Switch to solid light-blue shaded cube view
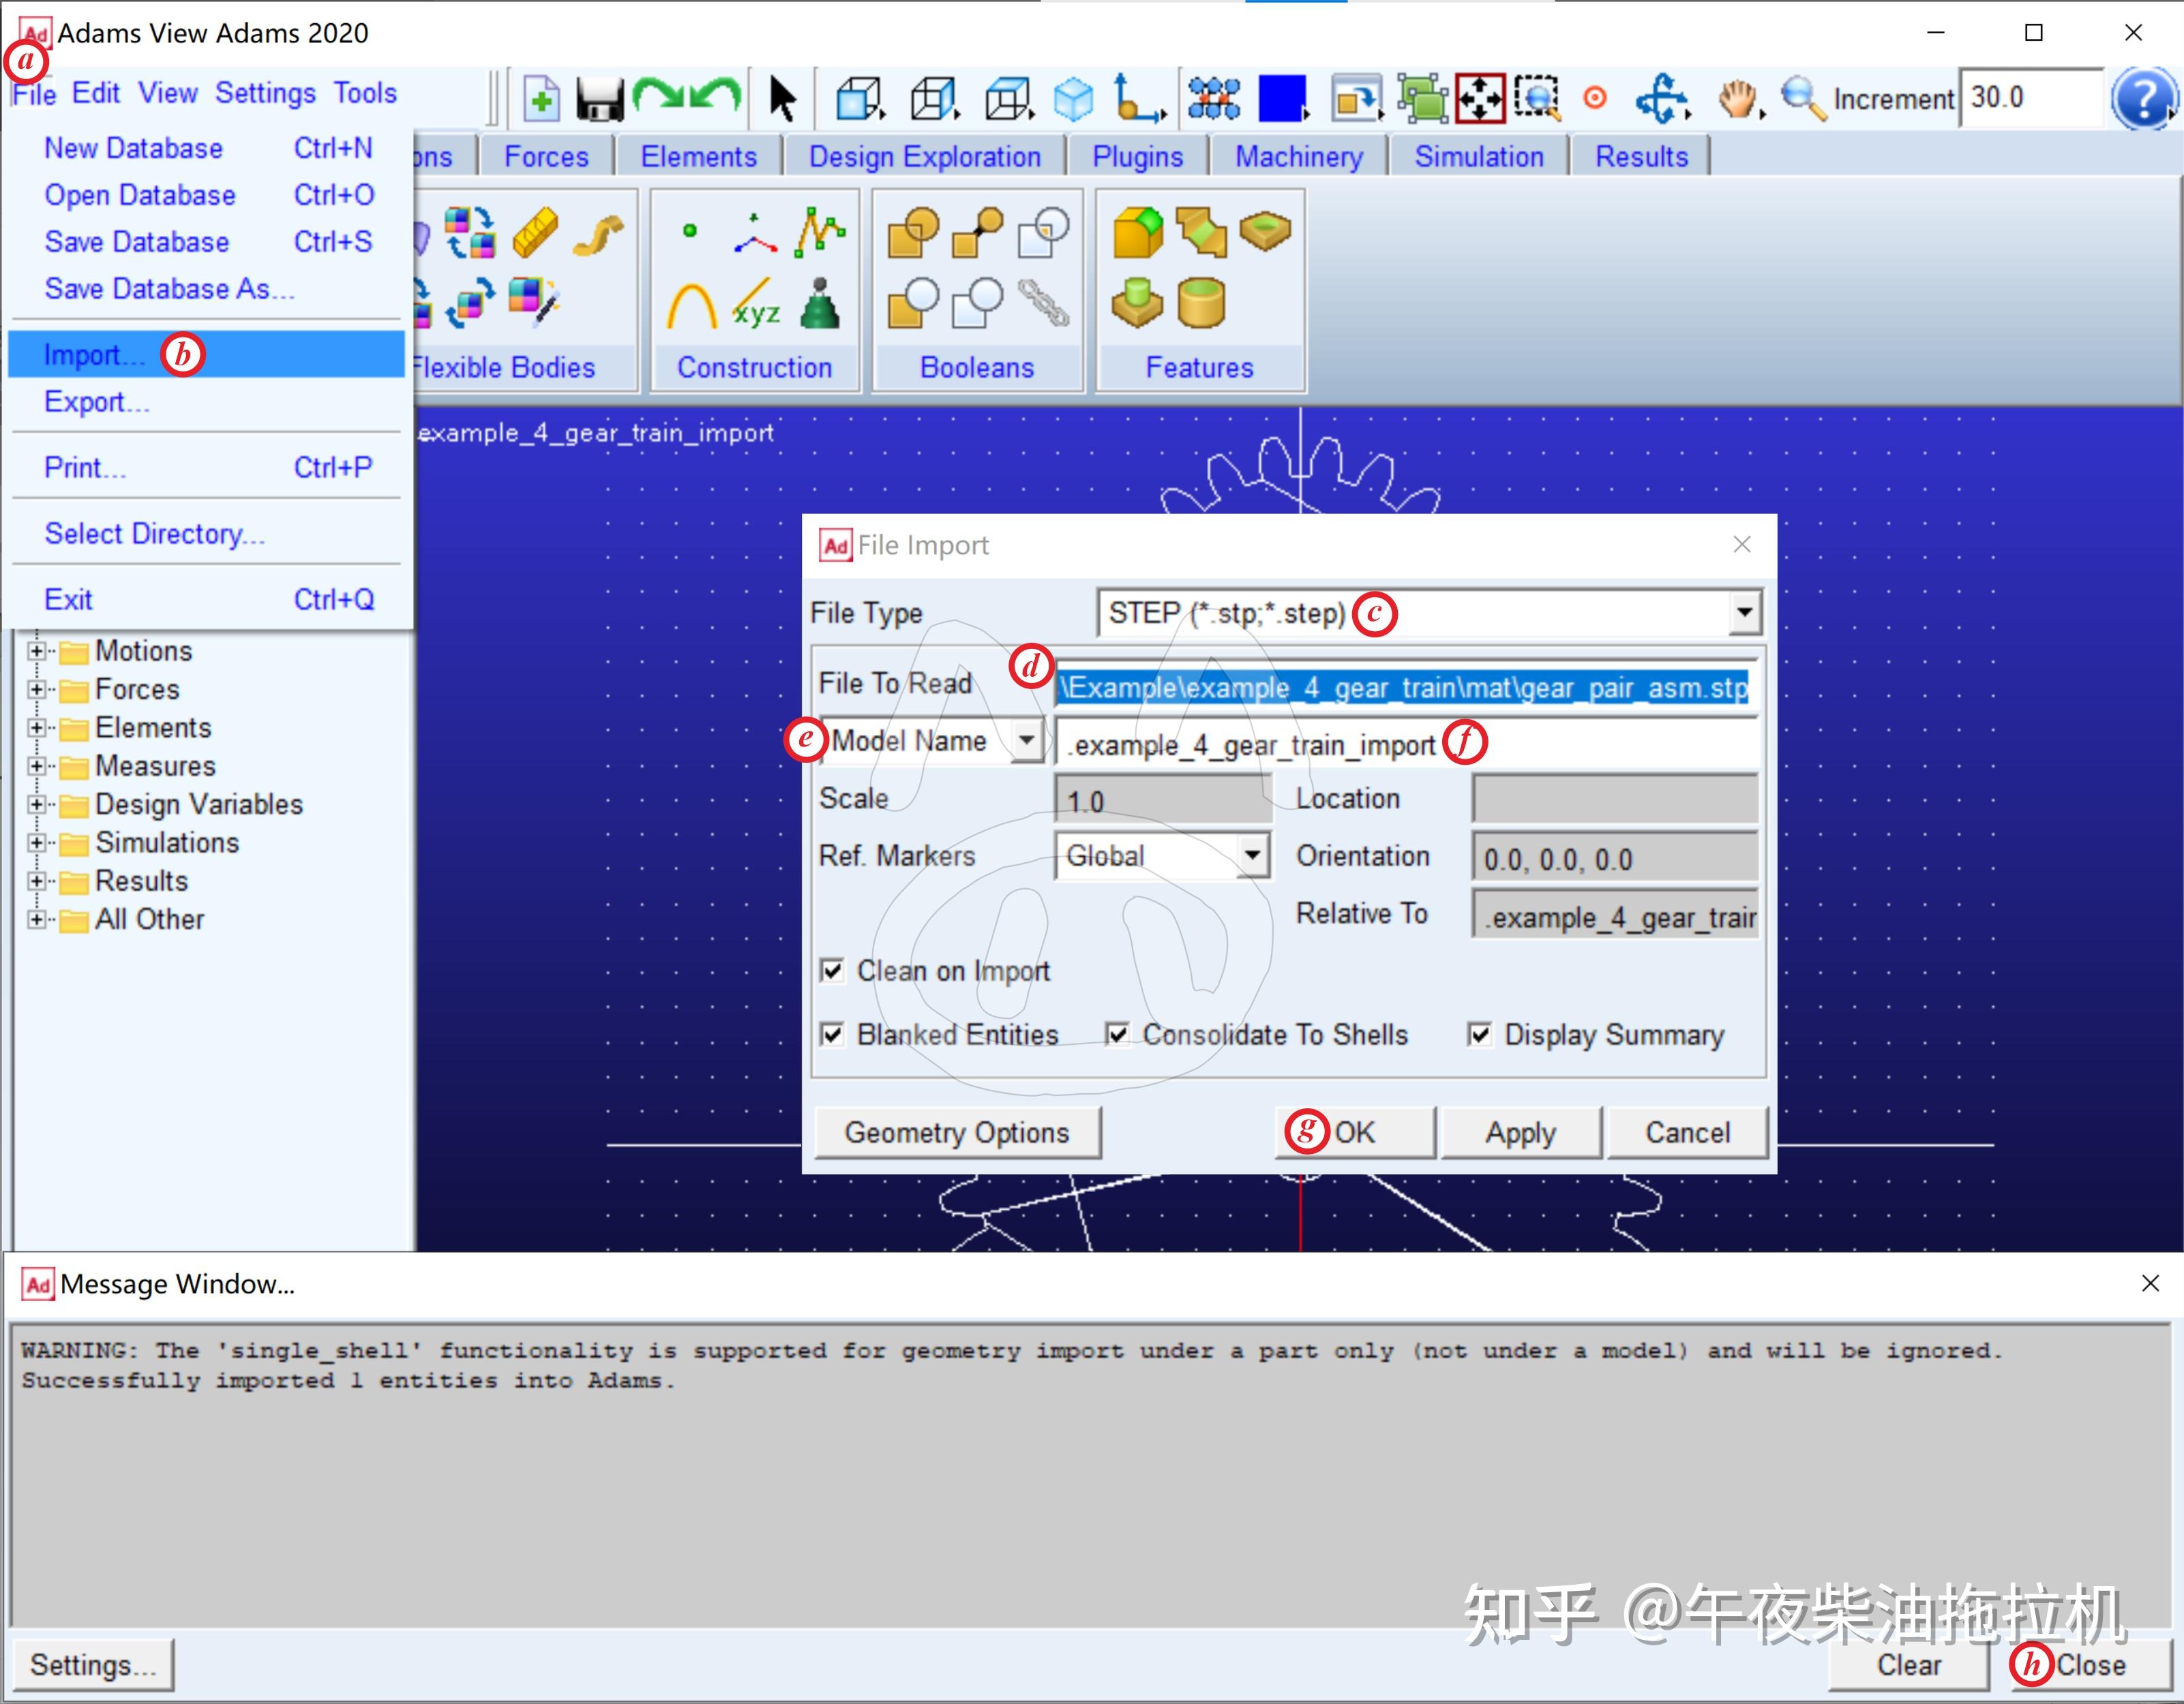The height and width of the screenshot is (1704, 2184). [x=1073, y=99]
